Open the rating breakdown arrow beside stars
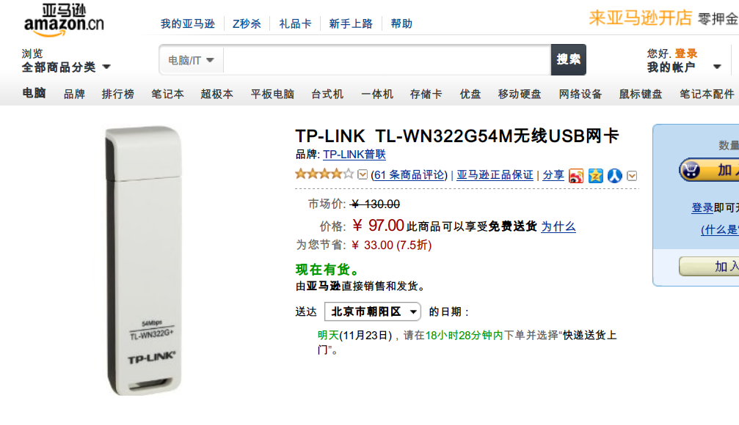 [x=363, y=174]
